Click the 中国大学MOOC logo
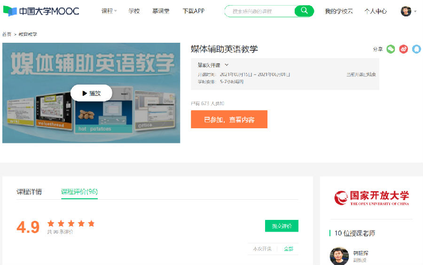 pos(41,11)
